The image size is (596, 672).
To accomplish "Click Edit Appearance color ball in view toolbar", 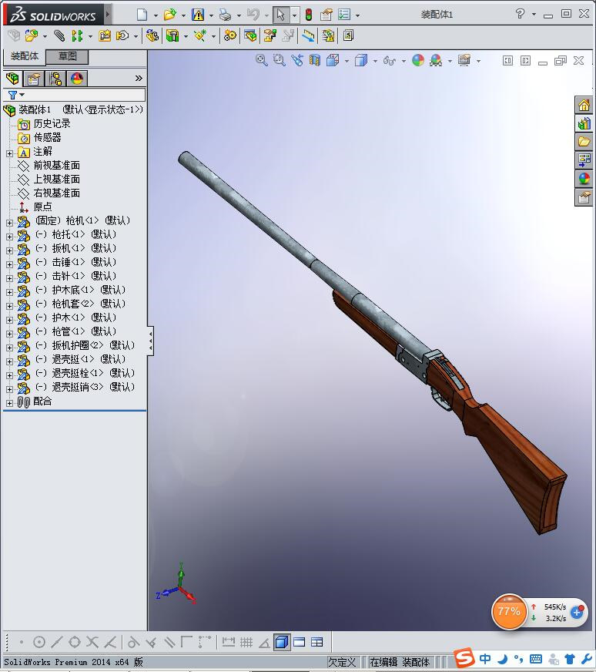I will point(418,60).
